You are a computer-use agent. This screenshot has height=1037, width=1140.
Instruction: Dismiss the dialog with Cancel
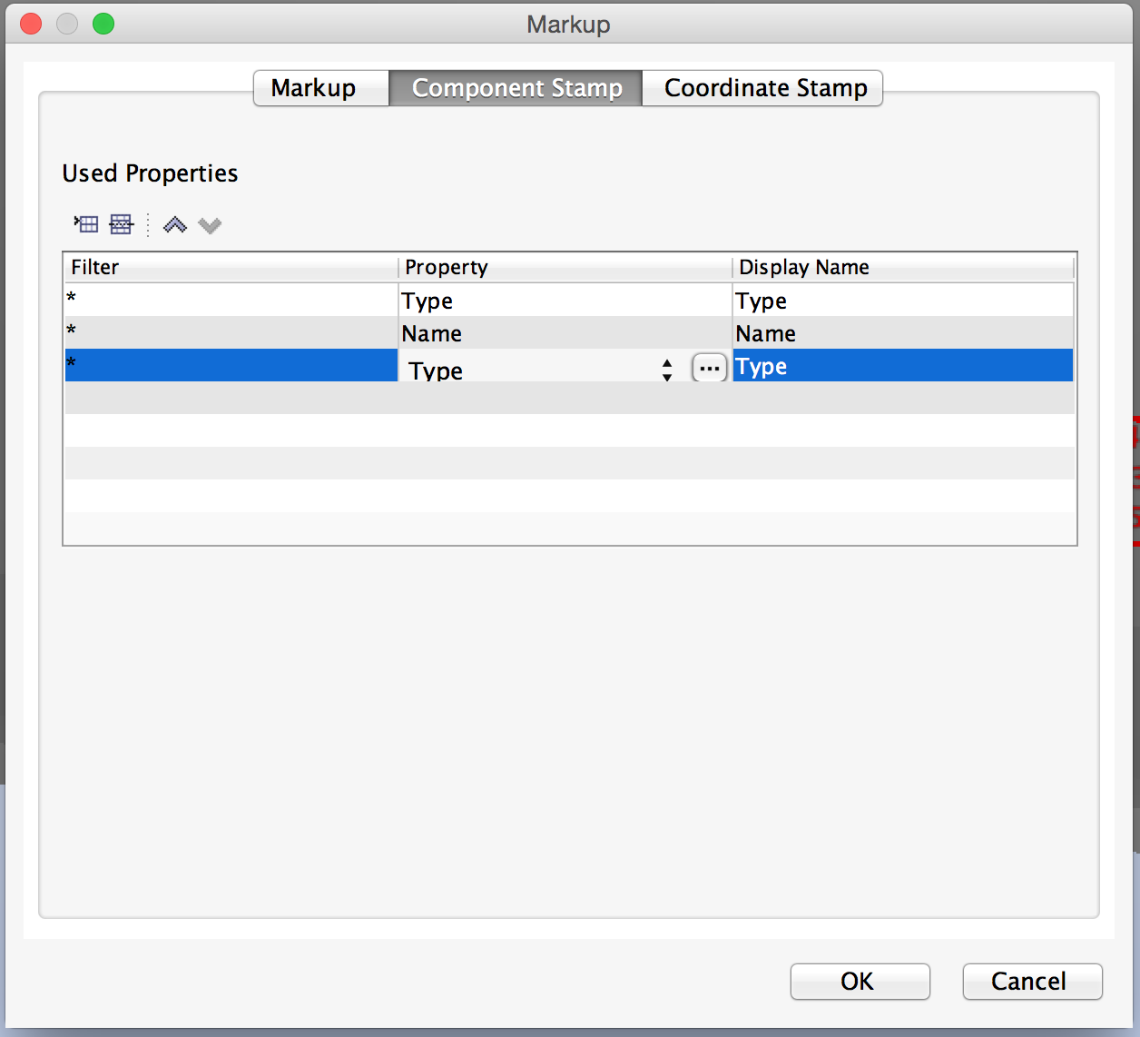[x=1031, y=982]
